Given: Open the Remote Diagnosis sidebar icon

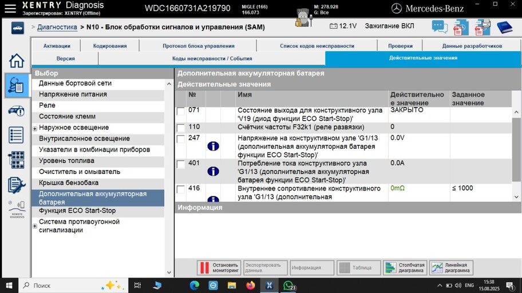Looking at the screenshot, I should (17, 209).
